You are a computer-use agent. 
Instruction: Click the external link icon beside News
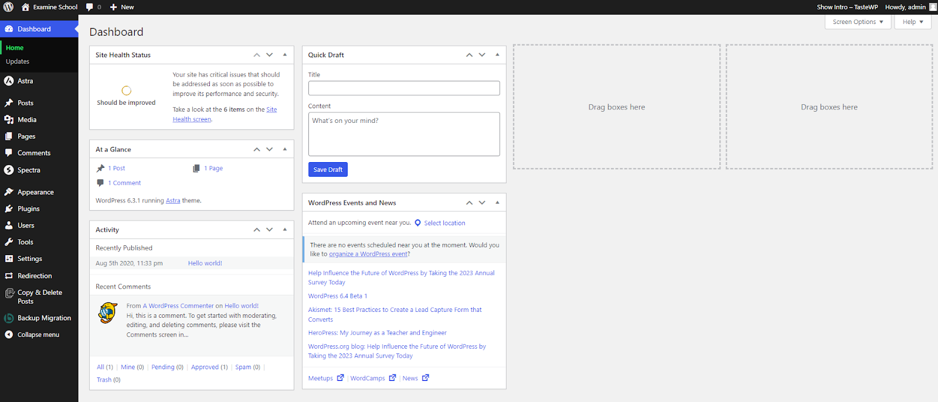point(425,377)
